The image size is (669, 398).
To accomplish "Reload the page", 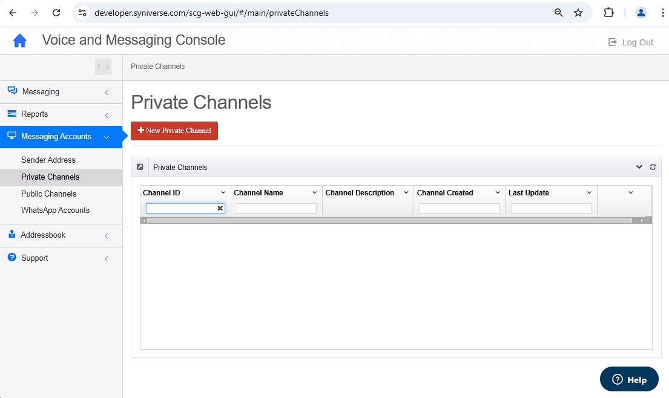I will click(x=56, y=13).
